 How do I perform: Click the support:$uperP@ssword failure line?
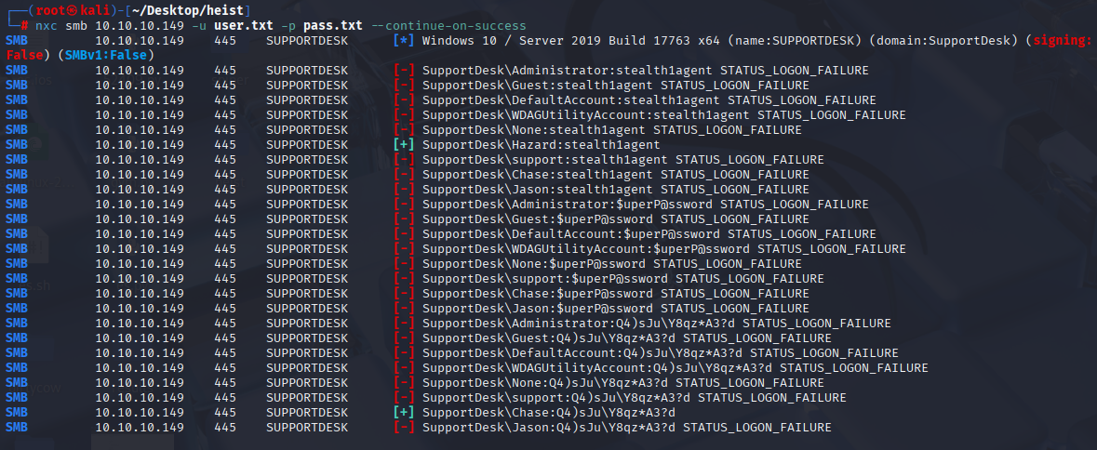click(622, 279)
